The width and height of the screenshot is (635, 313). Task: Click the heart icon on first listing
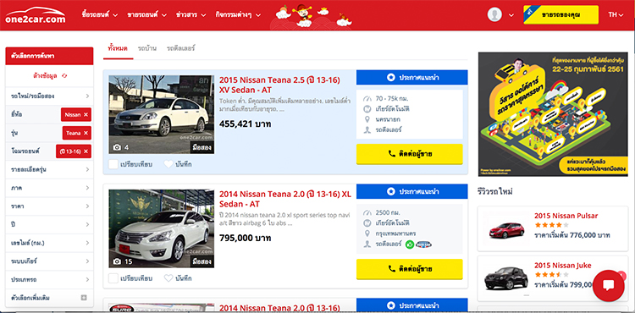point(168,164)
